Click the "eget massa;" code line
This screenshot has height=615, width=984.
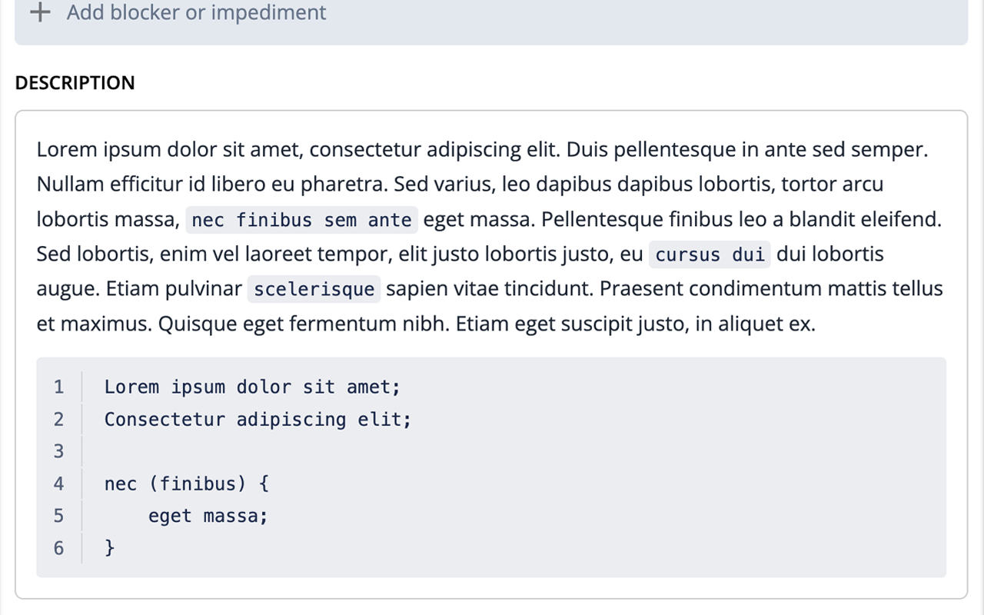point(208,516)
